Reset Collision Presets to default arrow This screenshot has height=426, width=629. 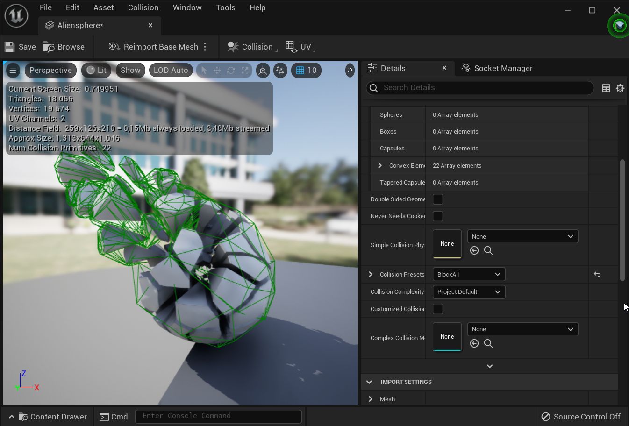pyautogui.click(x=597, y=274)
